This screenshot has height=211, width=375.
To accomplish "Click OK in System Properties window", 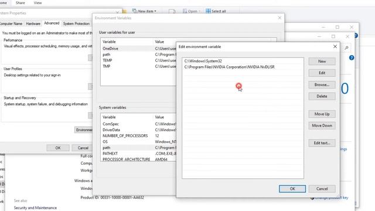I will point(58,148).
